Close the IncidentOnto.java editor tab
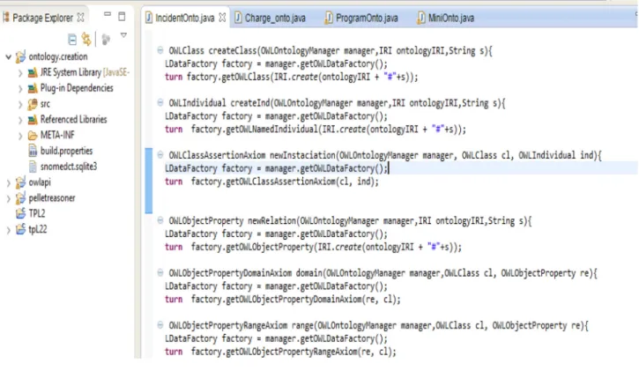 [x=222, y=18]
